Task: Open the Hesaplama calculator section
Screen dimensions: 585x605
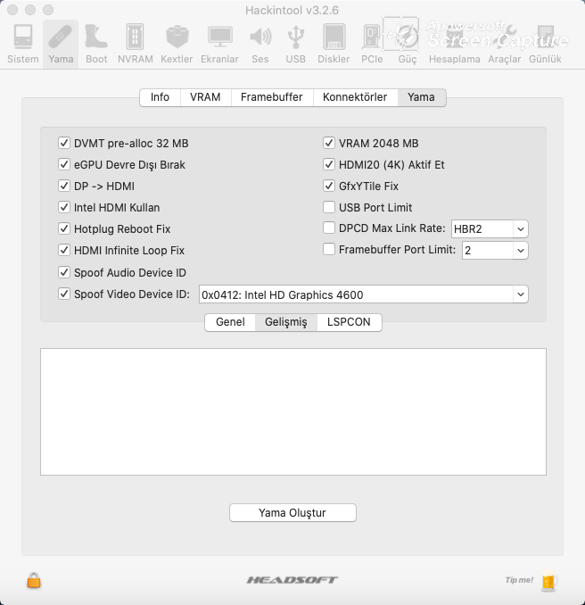Action: (x=454, y=44)
